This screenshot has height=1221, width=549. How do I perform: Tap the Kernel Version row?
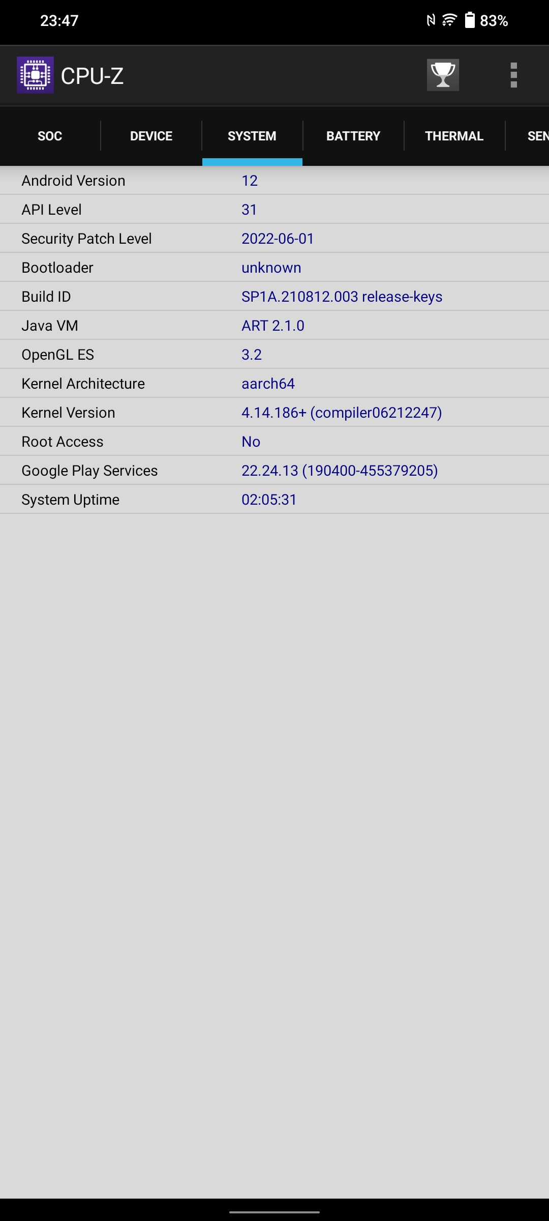[274, 413]
